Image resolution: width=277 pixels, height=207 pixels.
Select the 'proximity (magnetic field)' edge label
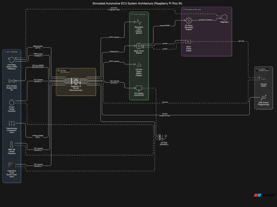coord(114,9)
